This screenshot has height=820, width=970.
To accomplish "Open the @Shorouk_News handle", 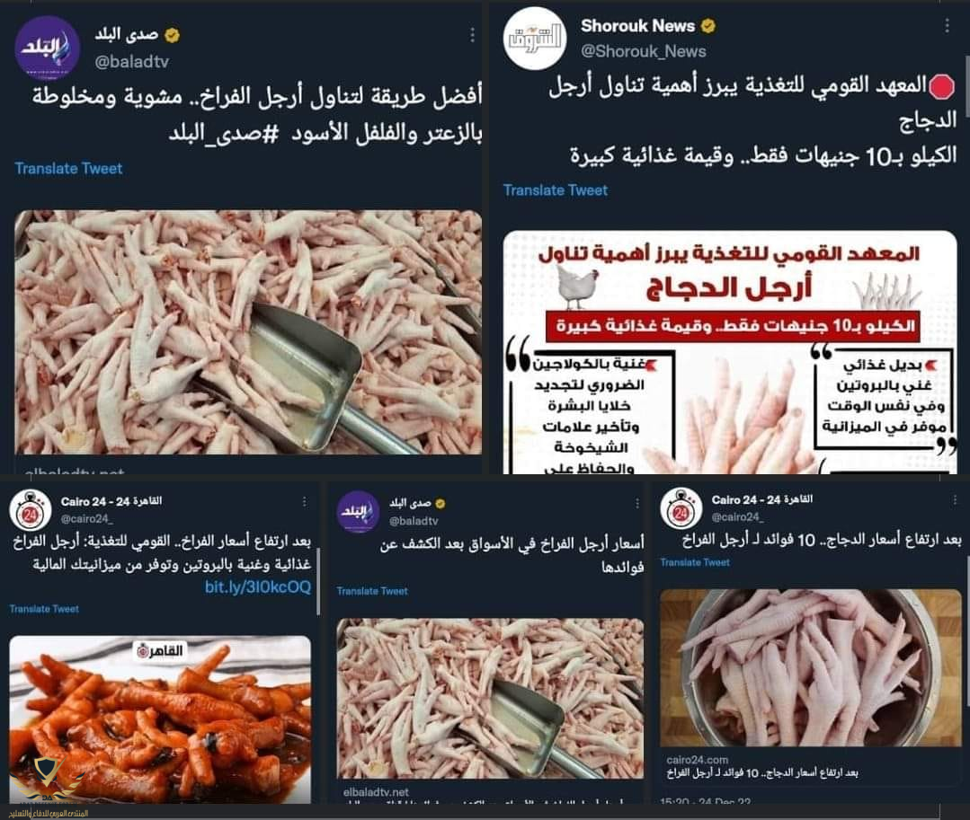I will click(x=644, y=51).
